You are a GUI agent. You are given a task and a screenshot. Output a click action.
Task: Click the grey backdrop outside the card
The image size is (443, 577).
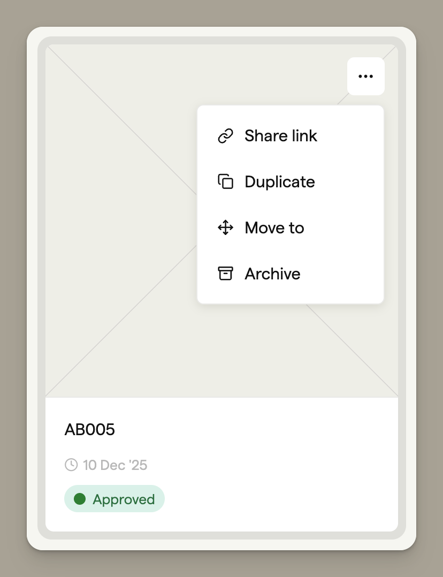click(13, 289)
